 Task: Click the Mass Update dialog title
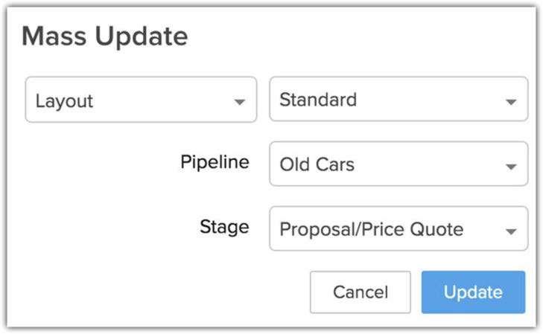coord(104,36)
